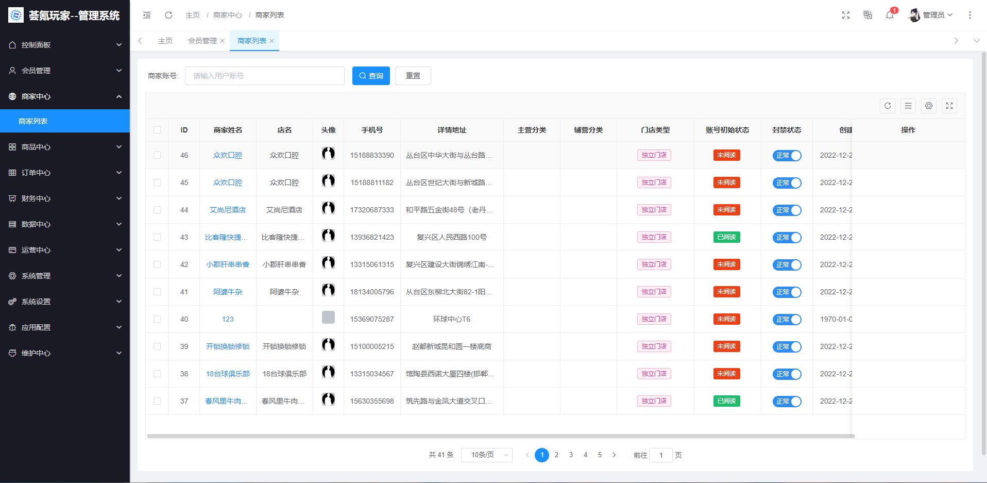987x483 pixels.
Task: Expand the 运营中心 sidebar menu
Action: click(65, 250)
